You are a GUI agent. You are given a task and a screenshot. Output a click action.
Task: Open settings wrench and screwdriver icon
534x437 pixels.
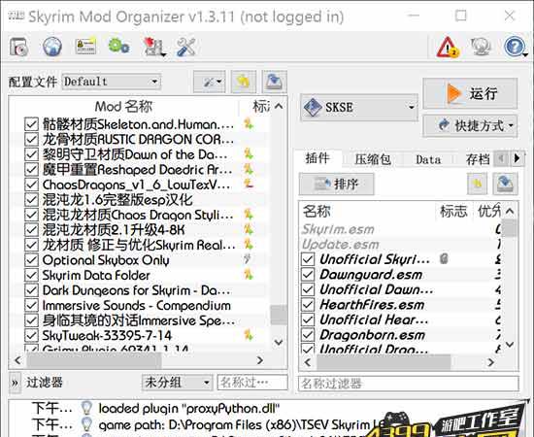[x=186, y=47]
